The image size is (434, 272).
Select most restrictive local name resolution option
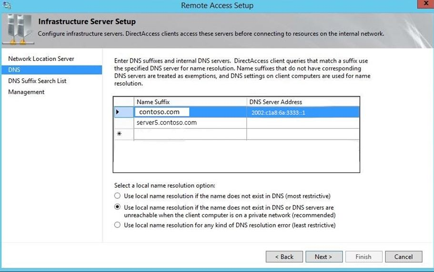(118, 196)
